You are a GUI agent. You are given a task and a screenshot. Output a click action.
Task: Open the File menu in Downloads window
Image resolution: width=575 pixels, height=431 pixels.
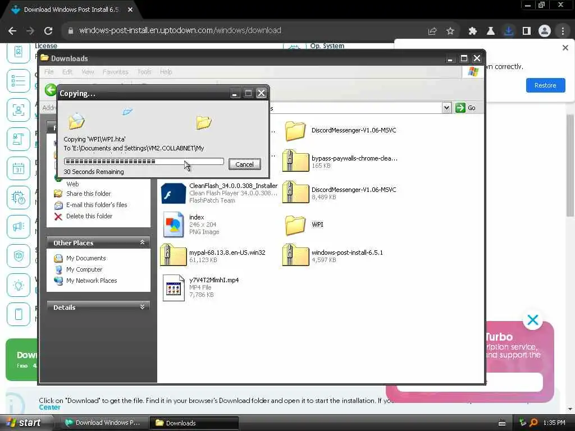(x=49, y=72)
